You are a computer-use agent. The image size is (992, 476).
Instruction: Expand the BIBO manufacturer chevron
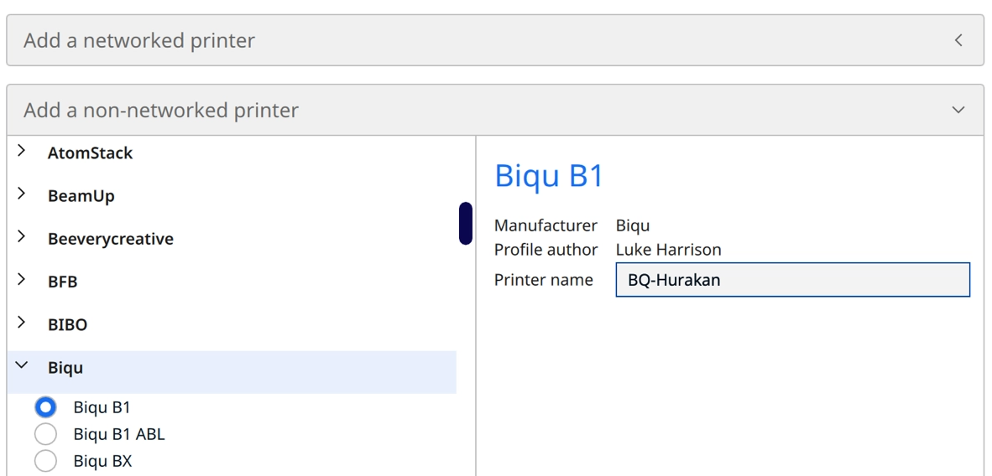click(22, 323)
